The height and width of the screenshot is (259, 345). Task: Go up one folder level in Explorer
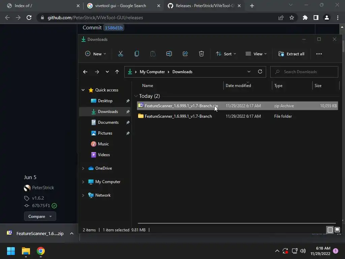[117, 72]
